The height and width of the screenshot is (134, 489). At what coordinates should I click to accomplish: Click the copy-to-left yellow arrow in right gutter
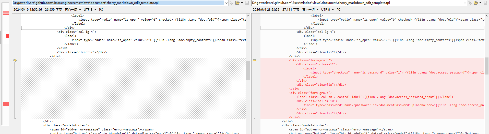pos(254,60)
